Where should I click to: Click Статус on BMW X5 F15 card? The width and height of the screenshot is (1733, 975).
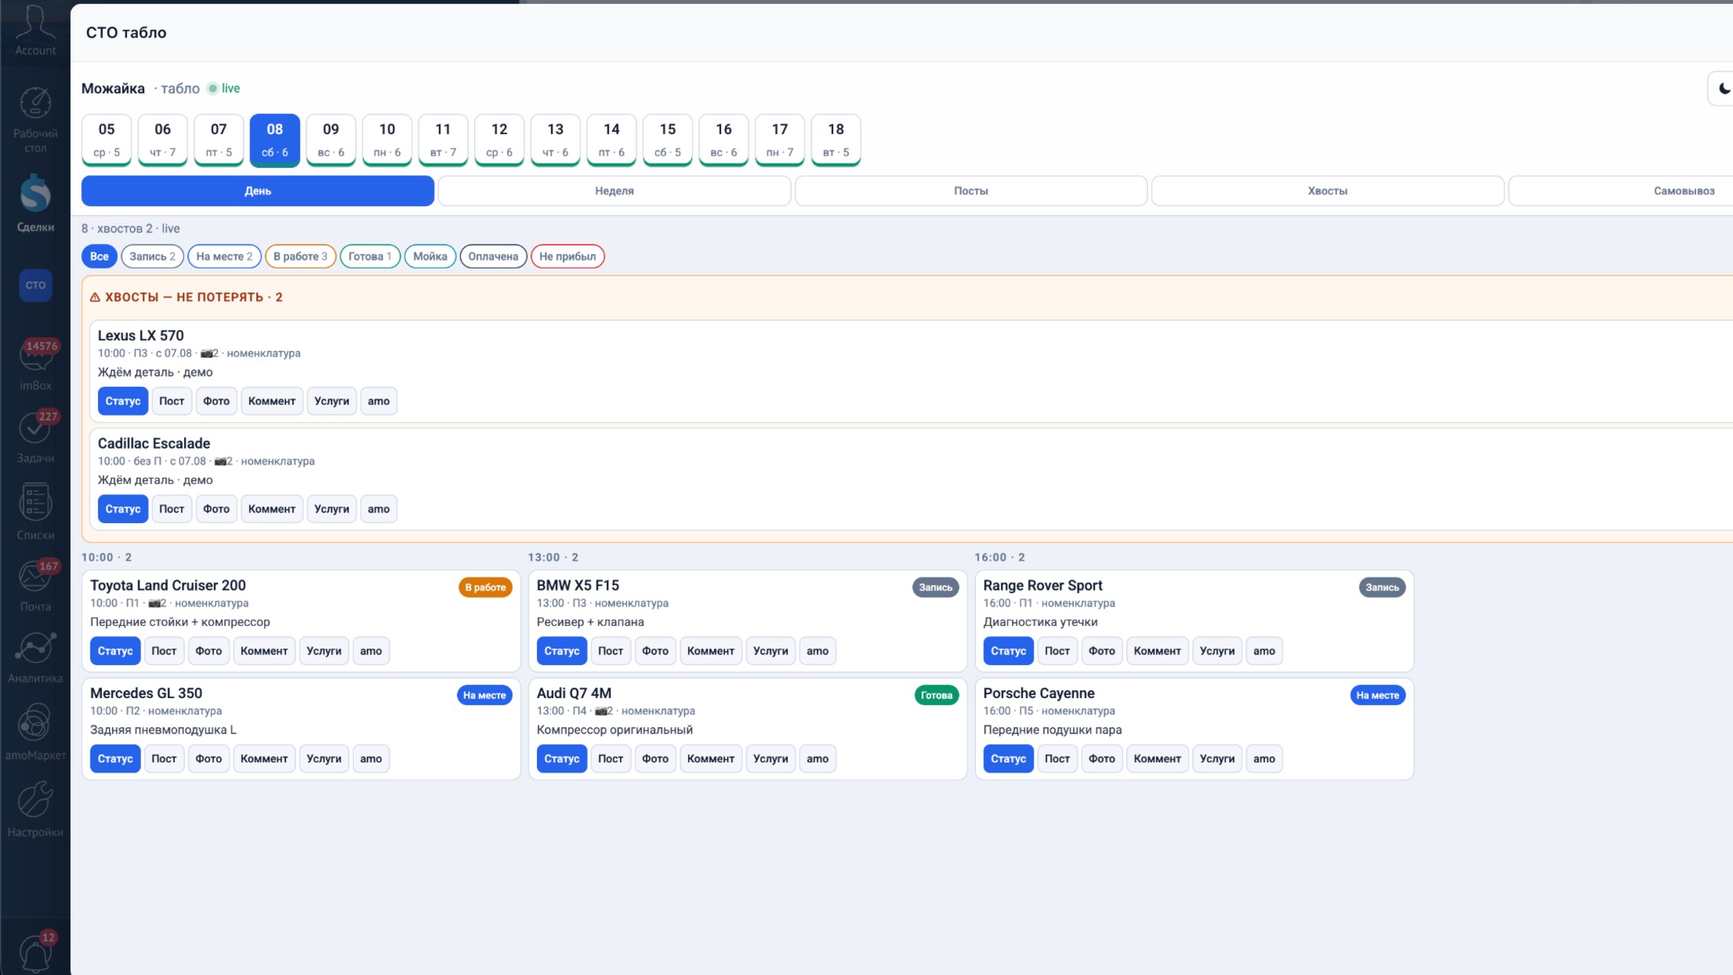pyautogui.click(x=562, y=651)
